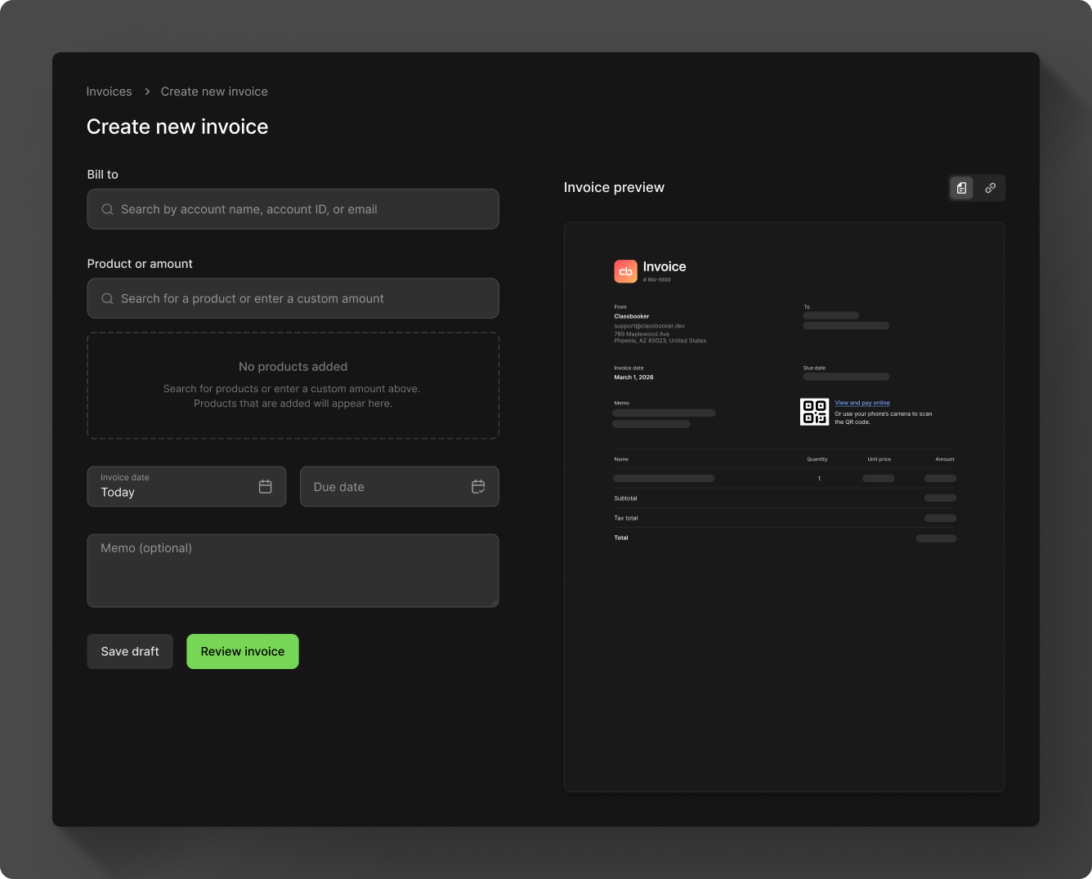This screenshot has height=879, width=1092.
Task: Select the document preview icon above the invoice preview
Action: click(x=961, y=187)
